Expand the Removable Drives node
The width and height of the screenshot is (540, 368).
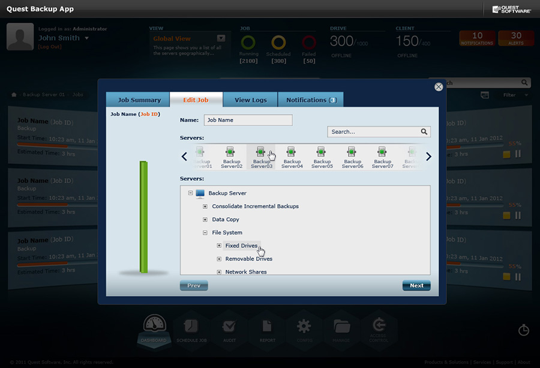(x=219, y=259)
